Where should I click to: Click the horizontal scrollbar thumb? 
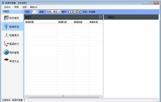tap(63, 96)
